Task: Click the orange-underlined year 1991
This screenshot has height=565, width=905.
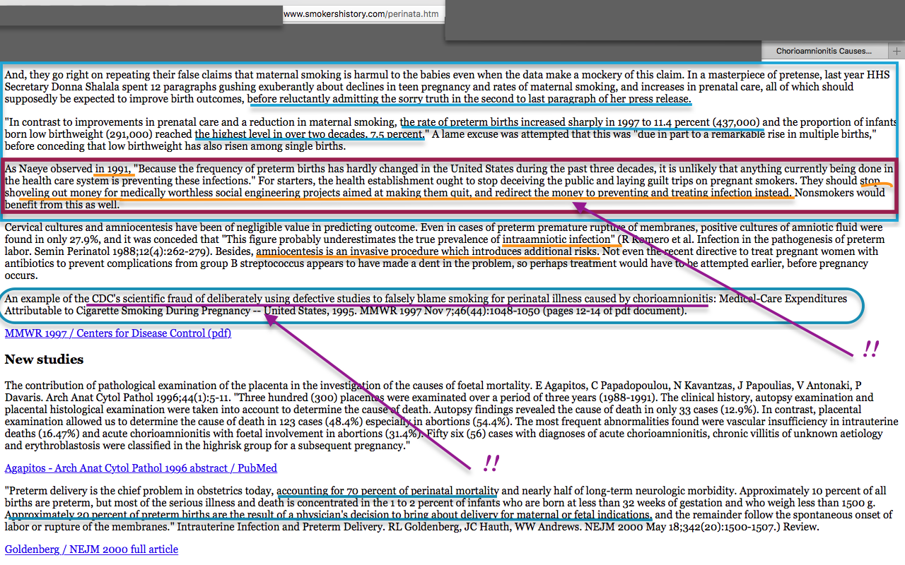Action: tap(114, 169)
